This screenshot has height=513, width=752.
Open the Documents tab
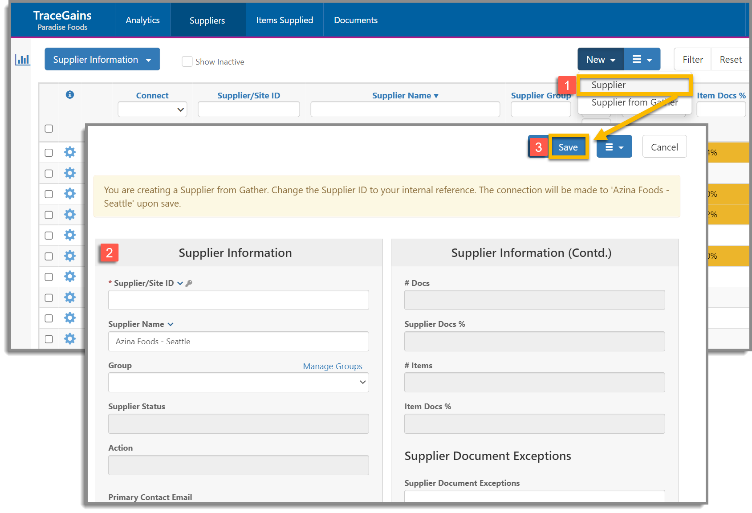click(x=356, y=20)
